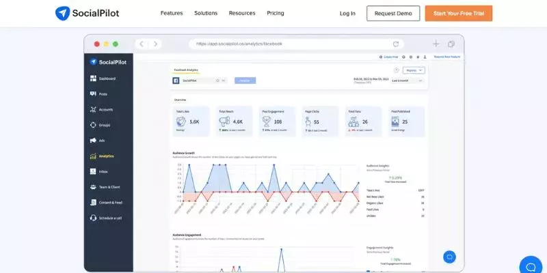Viewport: 547px width, 273px height.
Task: Click the Schedule a call headset icon
Action: coord(93,218)
